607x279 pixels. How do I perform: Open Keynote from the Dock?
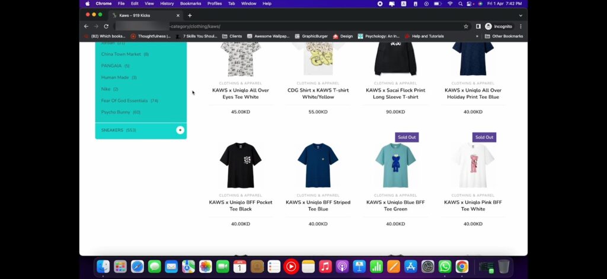click(x=359, y=266)
